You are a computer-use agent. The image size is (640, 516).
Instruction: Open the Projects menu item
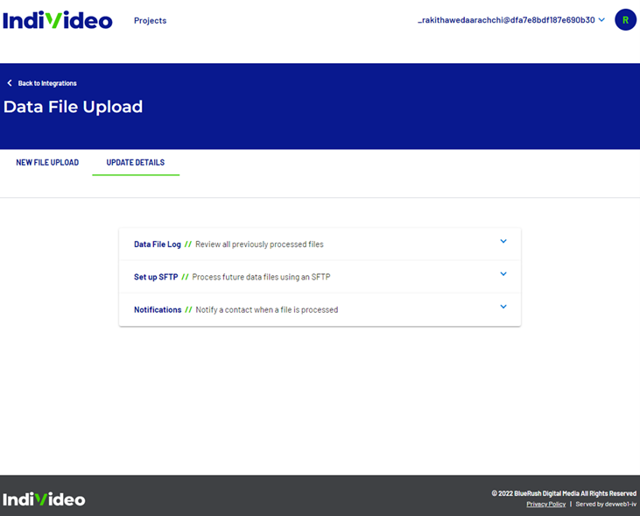pyautogui.click(x=151, y=20)
